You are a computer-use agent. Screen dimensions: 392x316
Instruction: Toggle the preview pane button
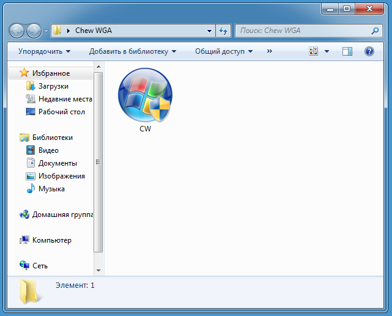(347, 51)
